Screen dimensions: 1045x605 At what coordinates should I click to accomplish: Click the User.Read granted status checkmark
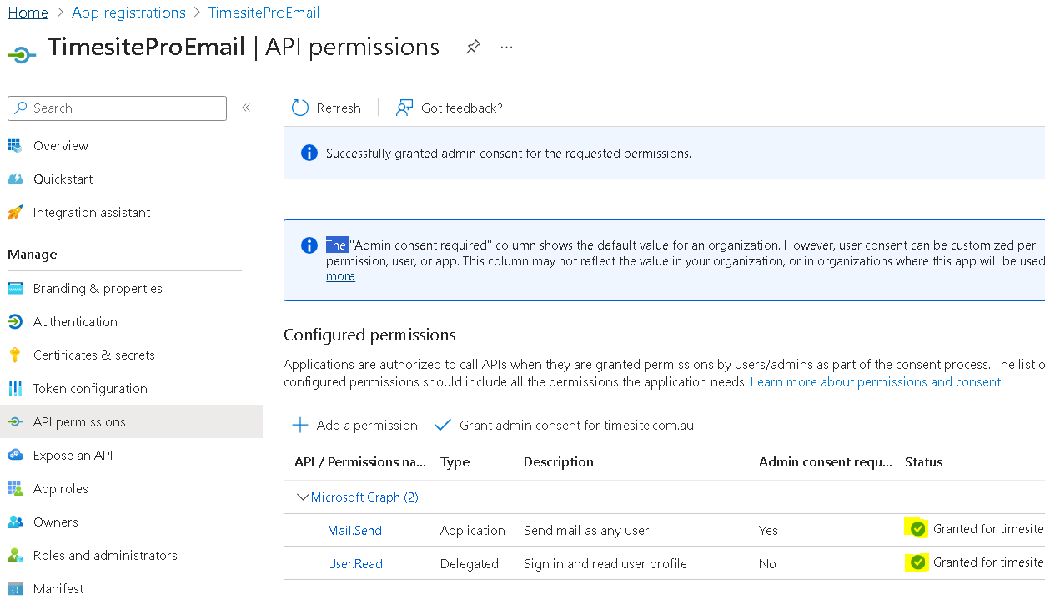pyautogui.click(x=917, y=562)
